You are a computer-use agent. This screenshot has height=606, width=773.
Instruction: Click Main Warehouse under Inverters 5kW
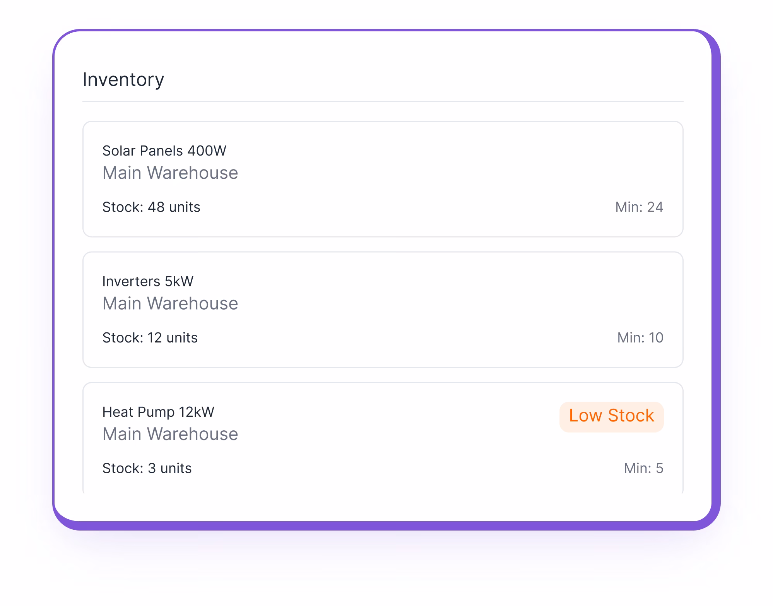170,303
